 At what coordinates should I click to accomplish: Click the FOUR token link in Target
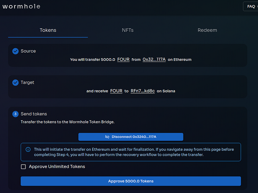pos(116,91)
